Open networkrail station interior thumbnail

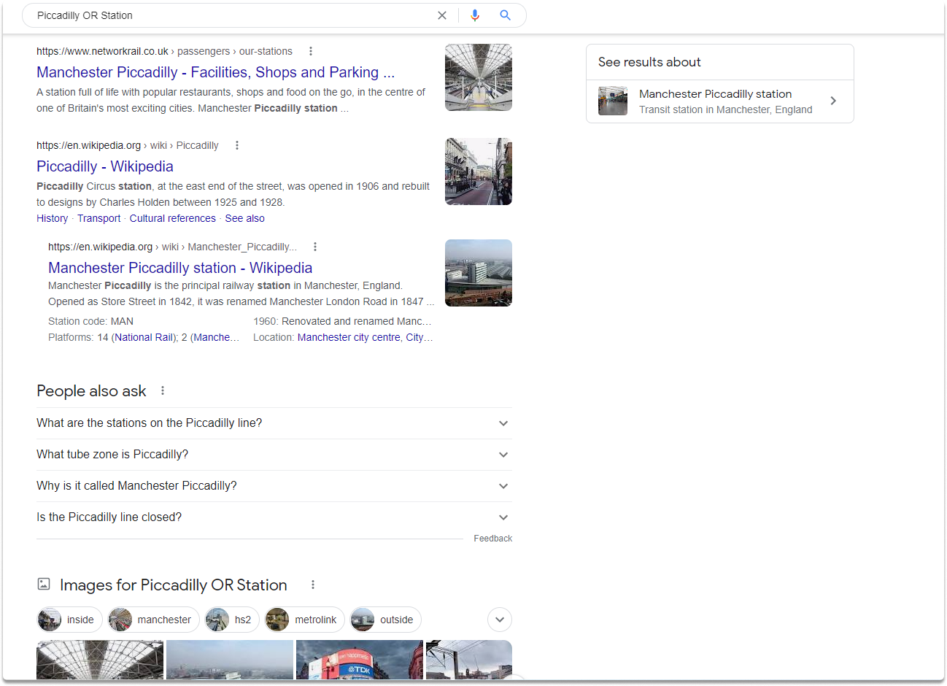pos(479,77)
